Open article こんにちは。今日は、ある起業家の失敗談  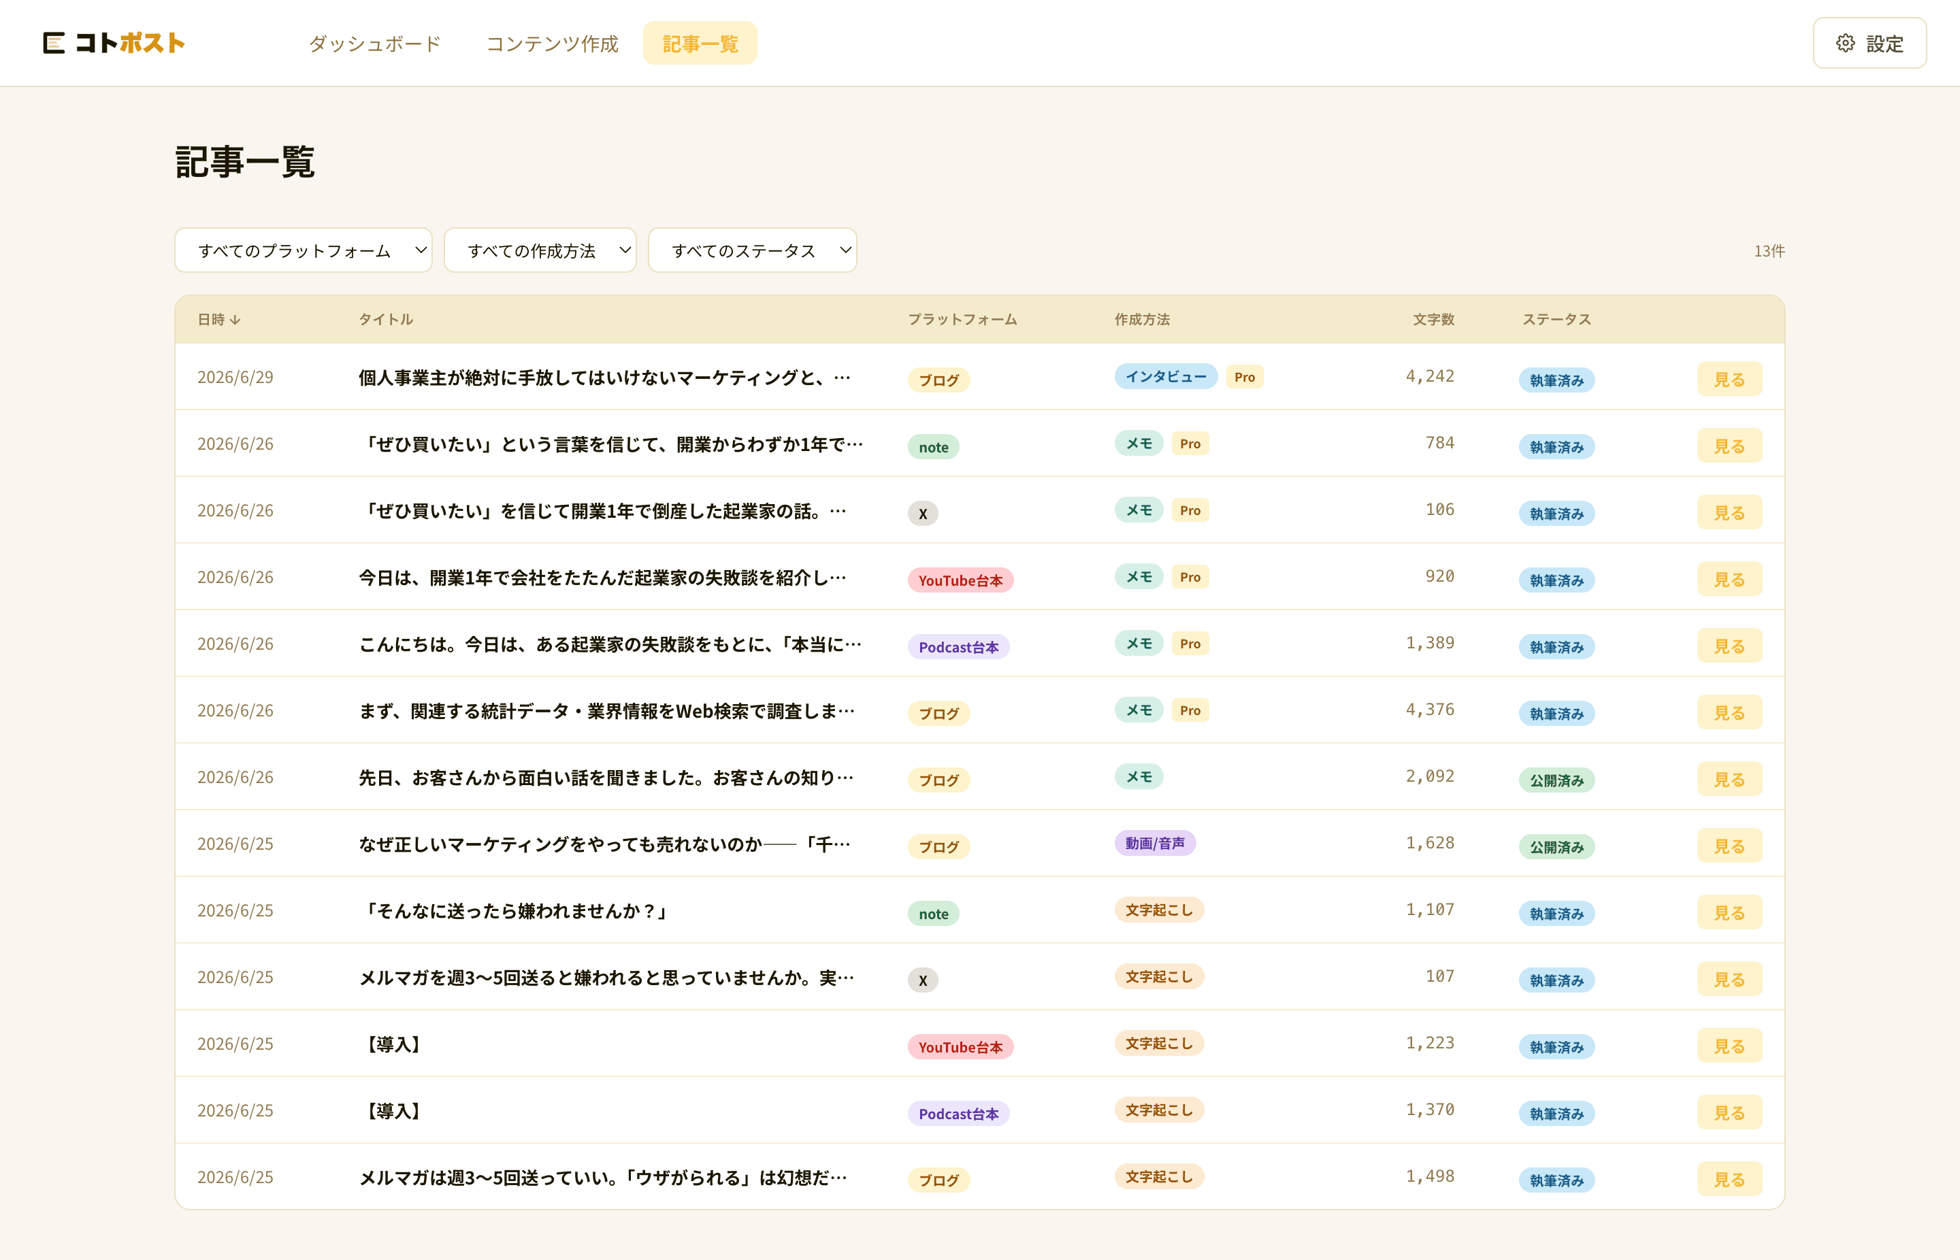(610, 645)
